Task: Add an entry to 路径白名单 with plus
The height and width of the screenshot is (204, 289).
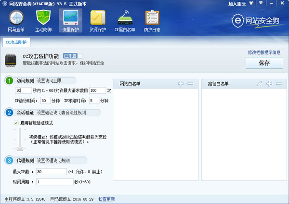Action: [x=269, y=84]
